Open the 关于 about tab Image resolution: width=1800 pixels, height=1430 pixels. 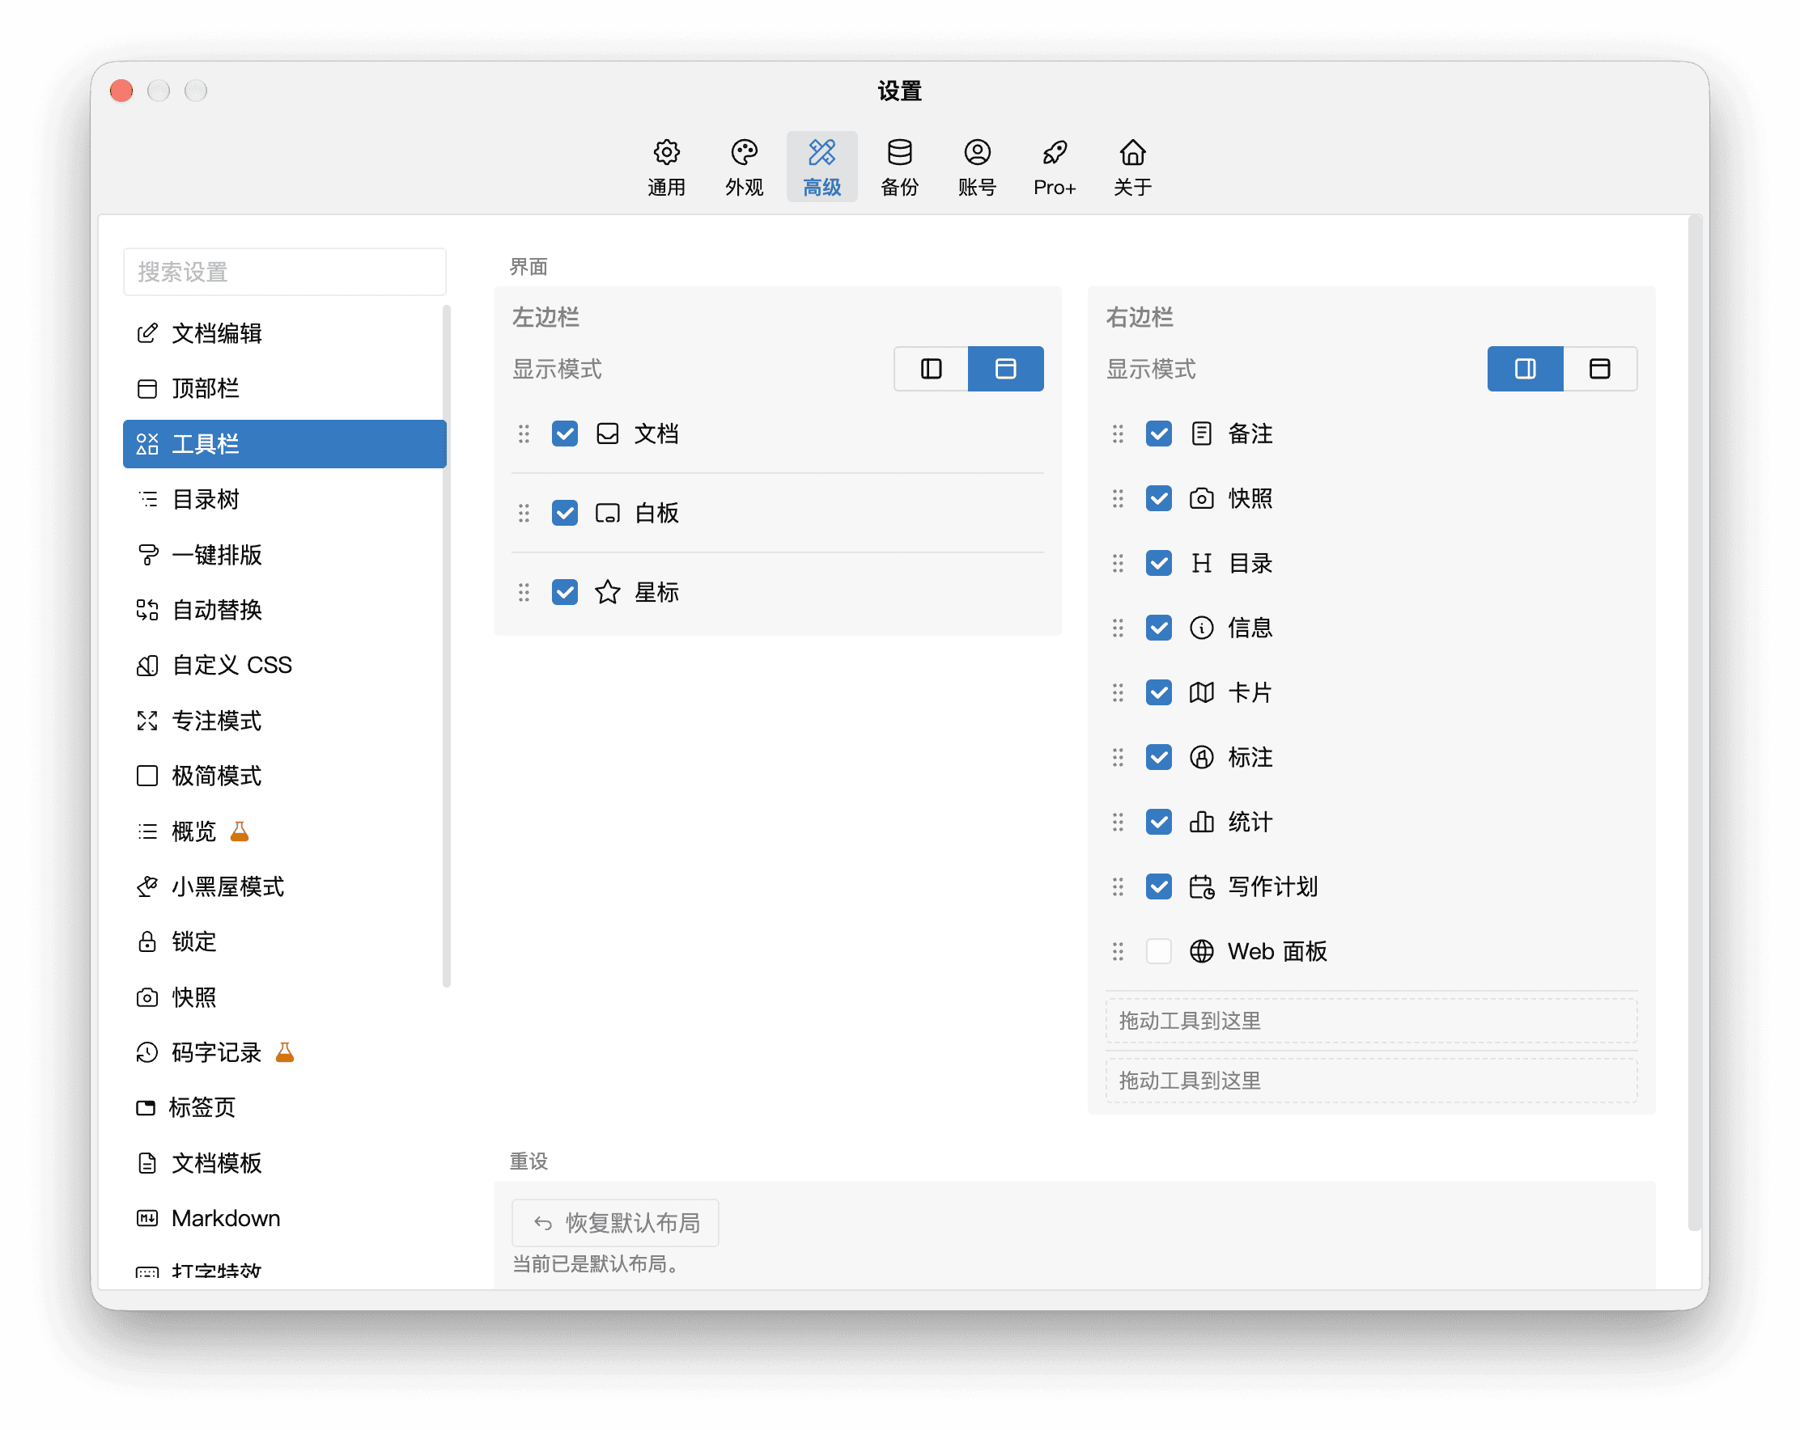tap(1132, 167)
